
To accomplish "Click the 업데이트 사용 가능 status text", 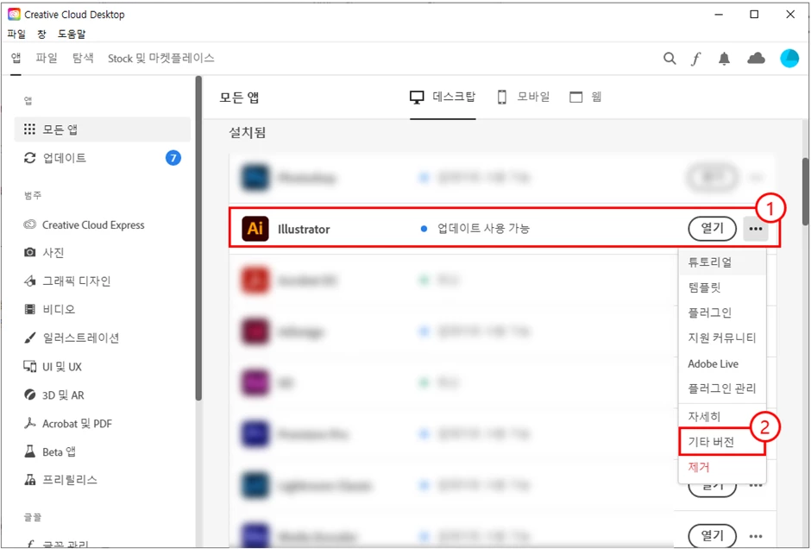I will click(x=483, y=229).
